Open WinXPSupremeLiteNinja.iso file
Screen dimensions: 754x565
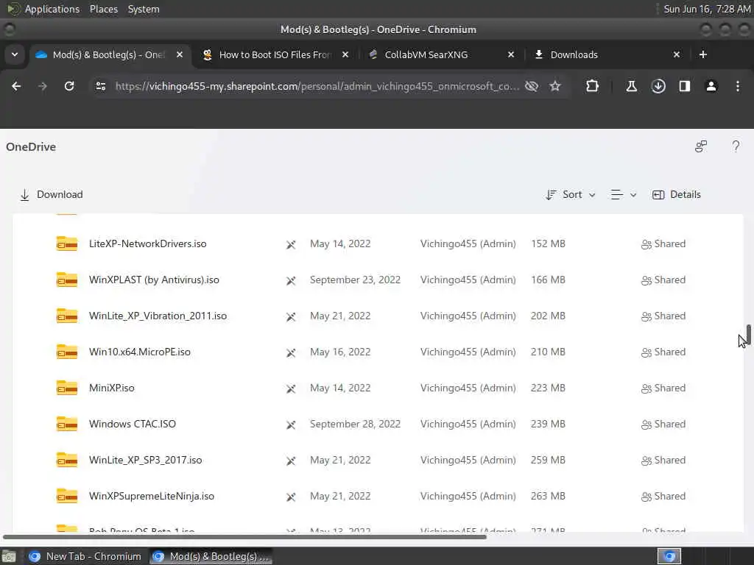tap(152, 496)
